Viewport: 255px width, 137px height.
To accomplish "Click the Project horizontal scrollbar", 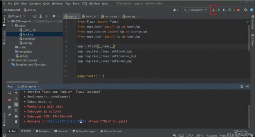I will click(22, 82).
